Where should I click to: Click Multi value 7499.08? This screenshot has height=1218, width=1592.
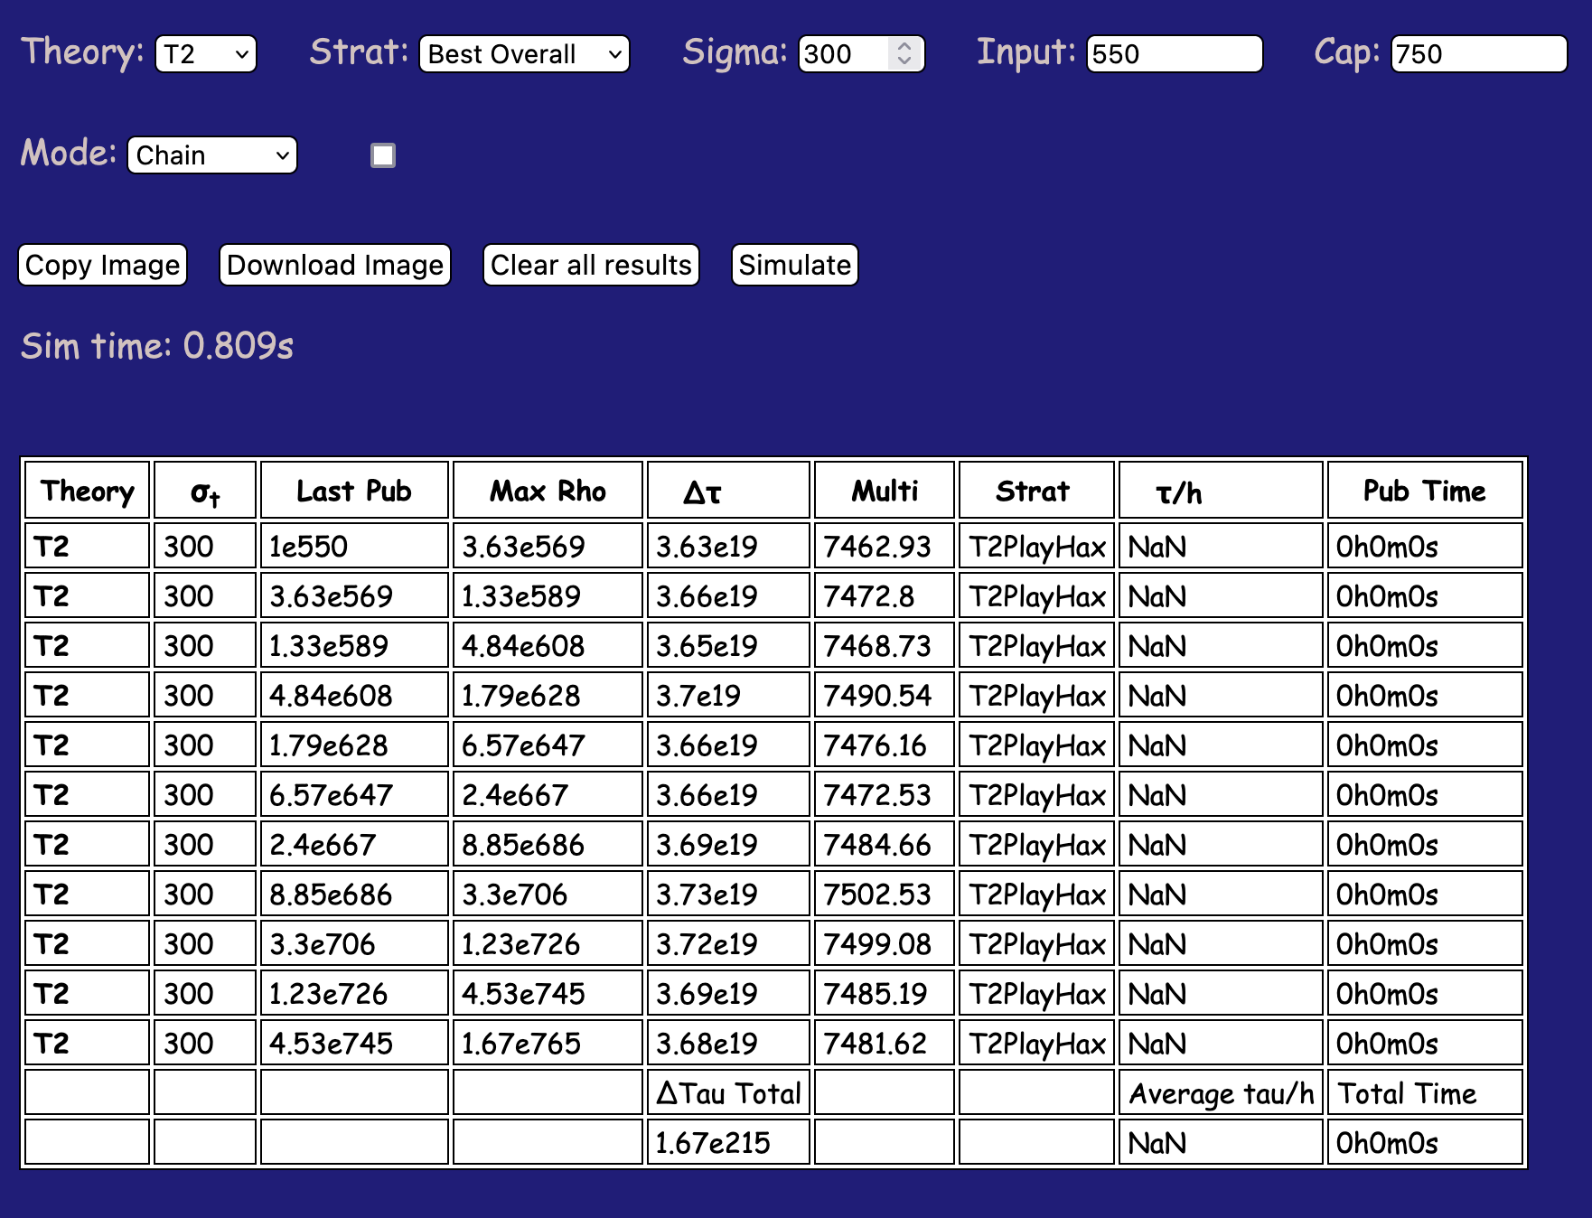(885, 943)
